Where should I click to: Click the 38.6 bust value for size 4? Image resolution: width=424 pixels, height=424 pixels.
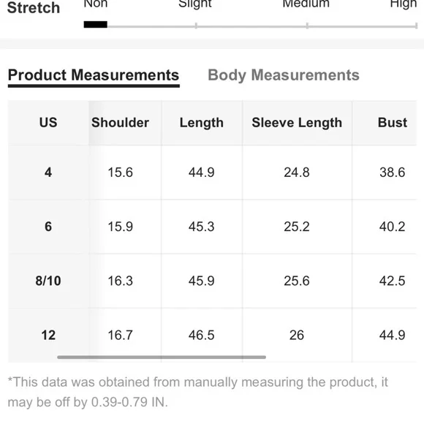point(393,173)
